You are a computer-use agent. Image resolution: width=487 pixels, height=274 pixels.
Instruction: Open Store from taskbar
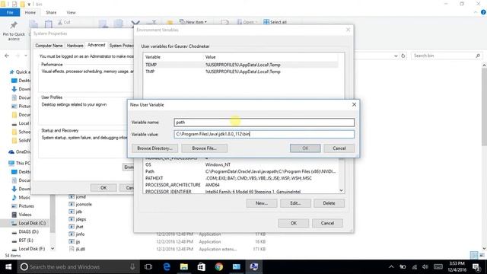point(201,267)
